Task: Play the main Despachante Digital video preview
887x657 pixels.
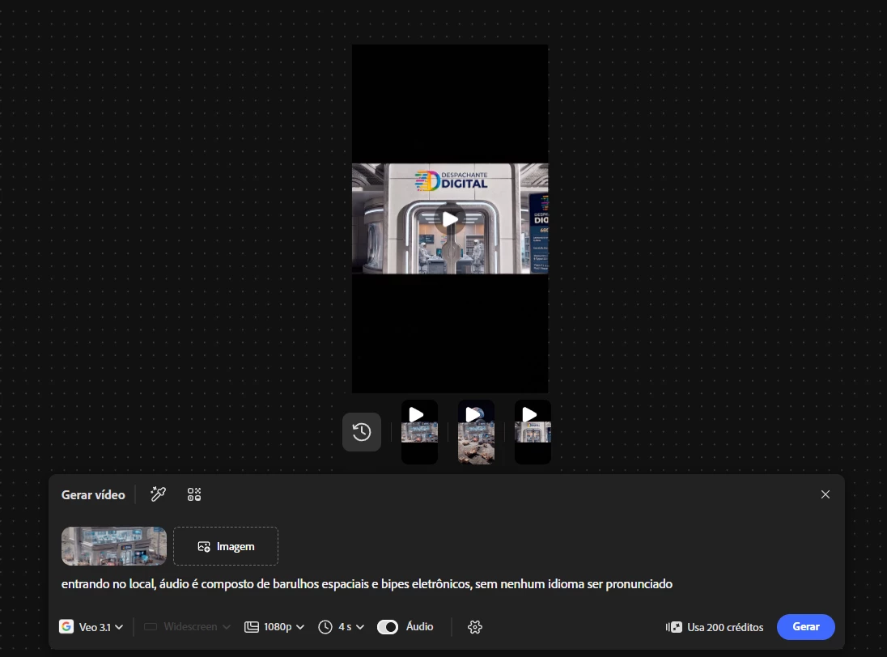Action: [450, 218]
